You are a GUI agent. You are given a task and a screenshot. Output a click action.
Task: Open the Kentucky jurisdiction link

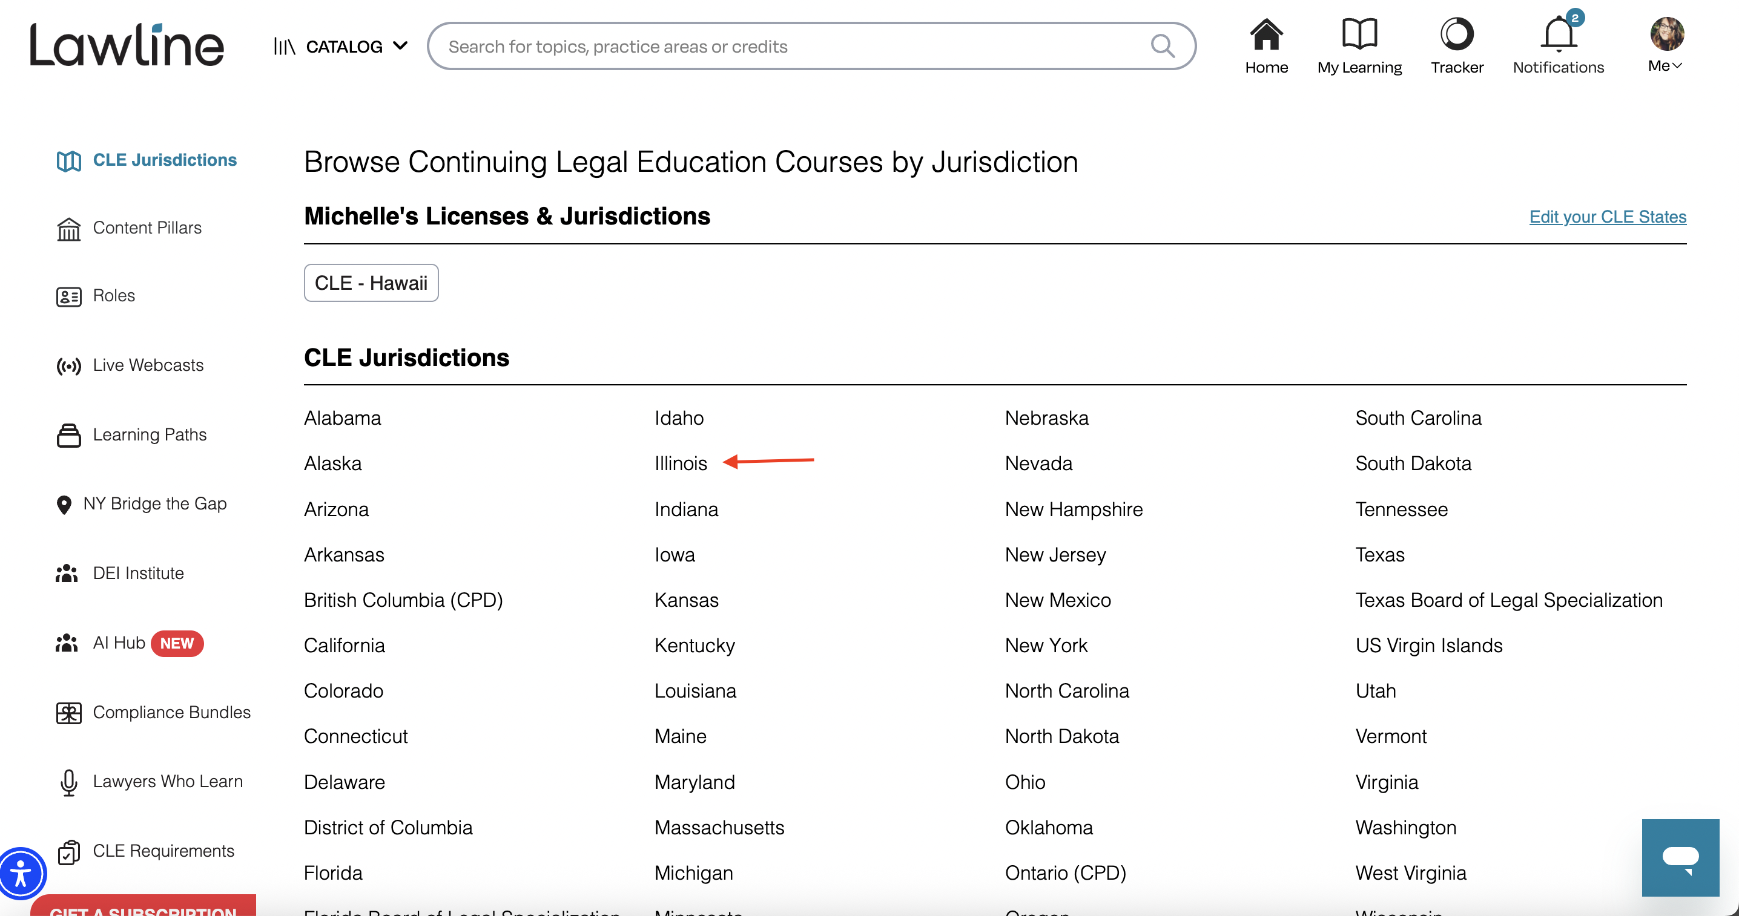click(695, 646)
